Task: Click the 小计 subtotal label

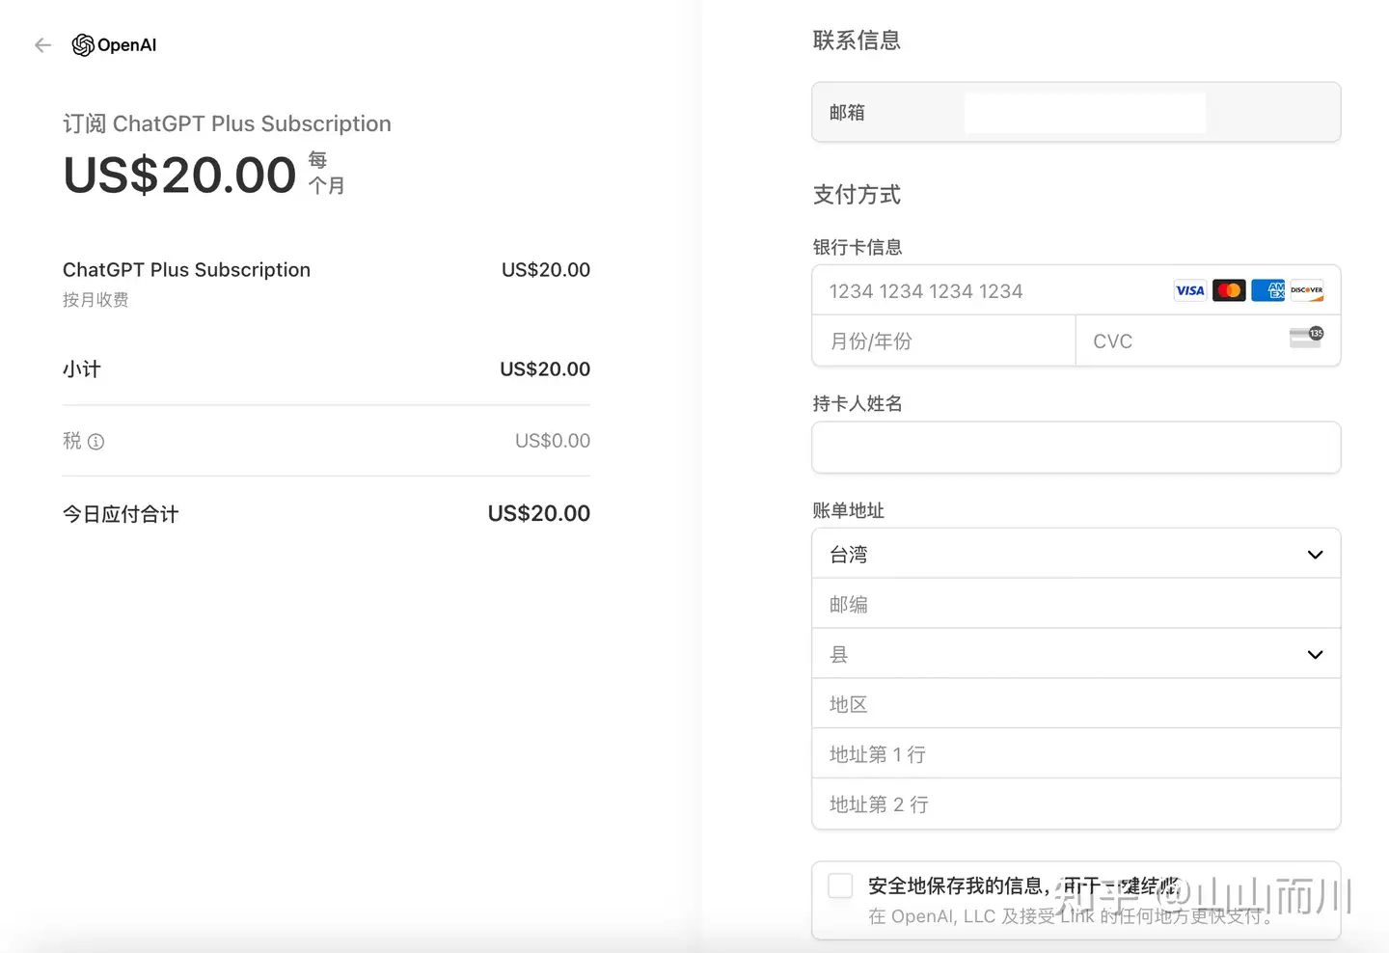Action: coord(82,369)
